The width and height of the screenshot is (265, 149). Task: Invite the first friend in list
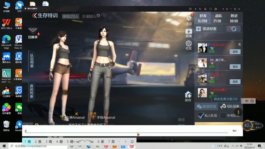(x=235, y=52)
